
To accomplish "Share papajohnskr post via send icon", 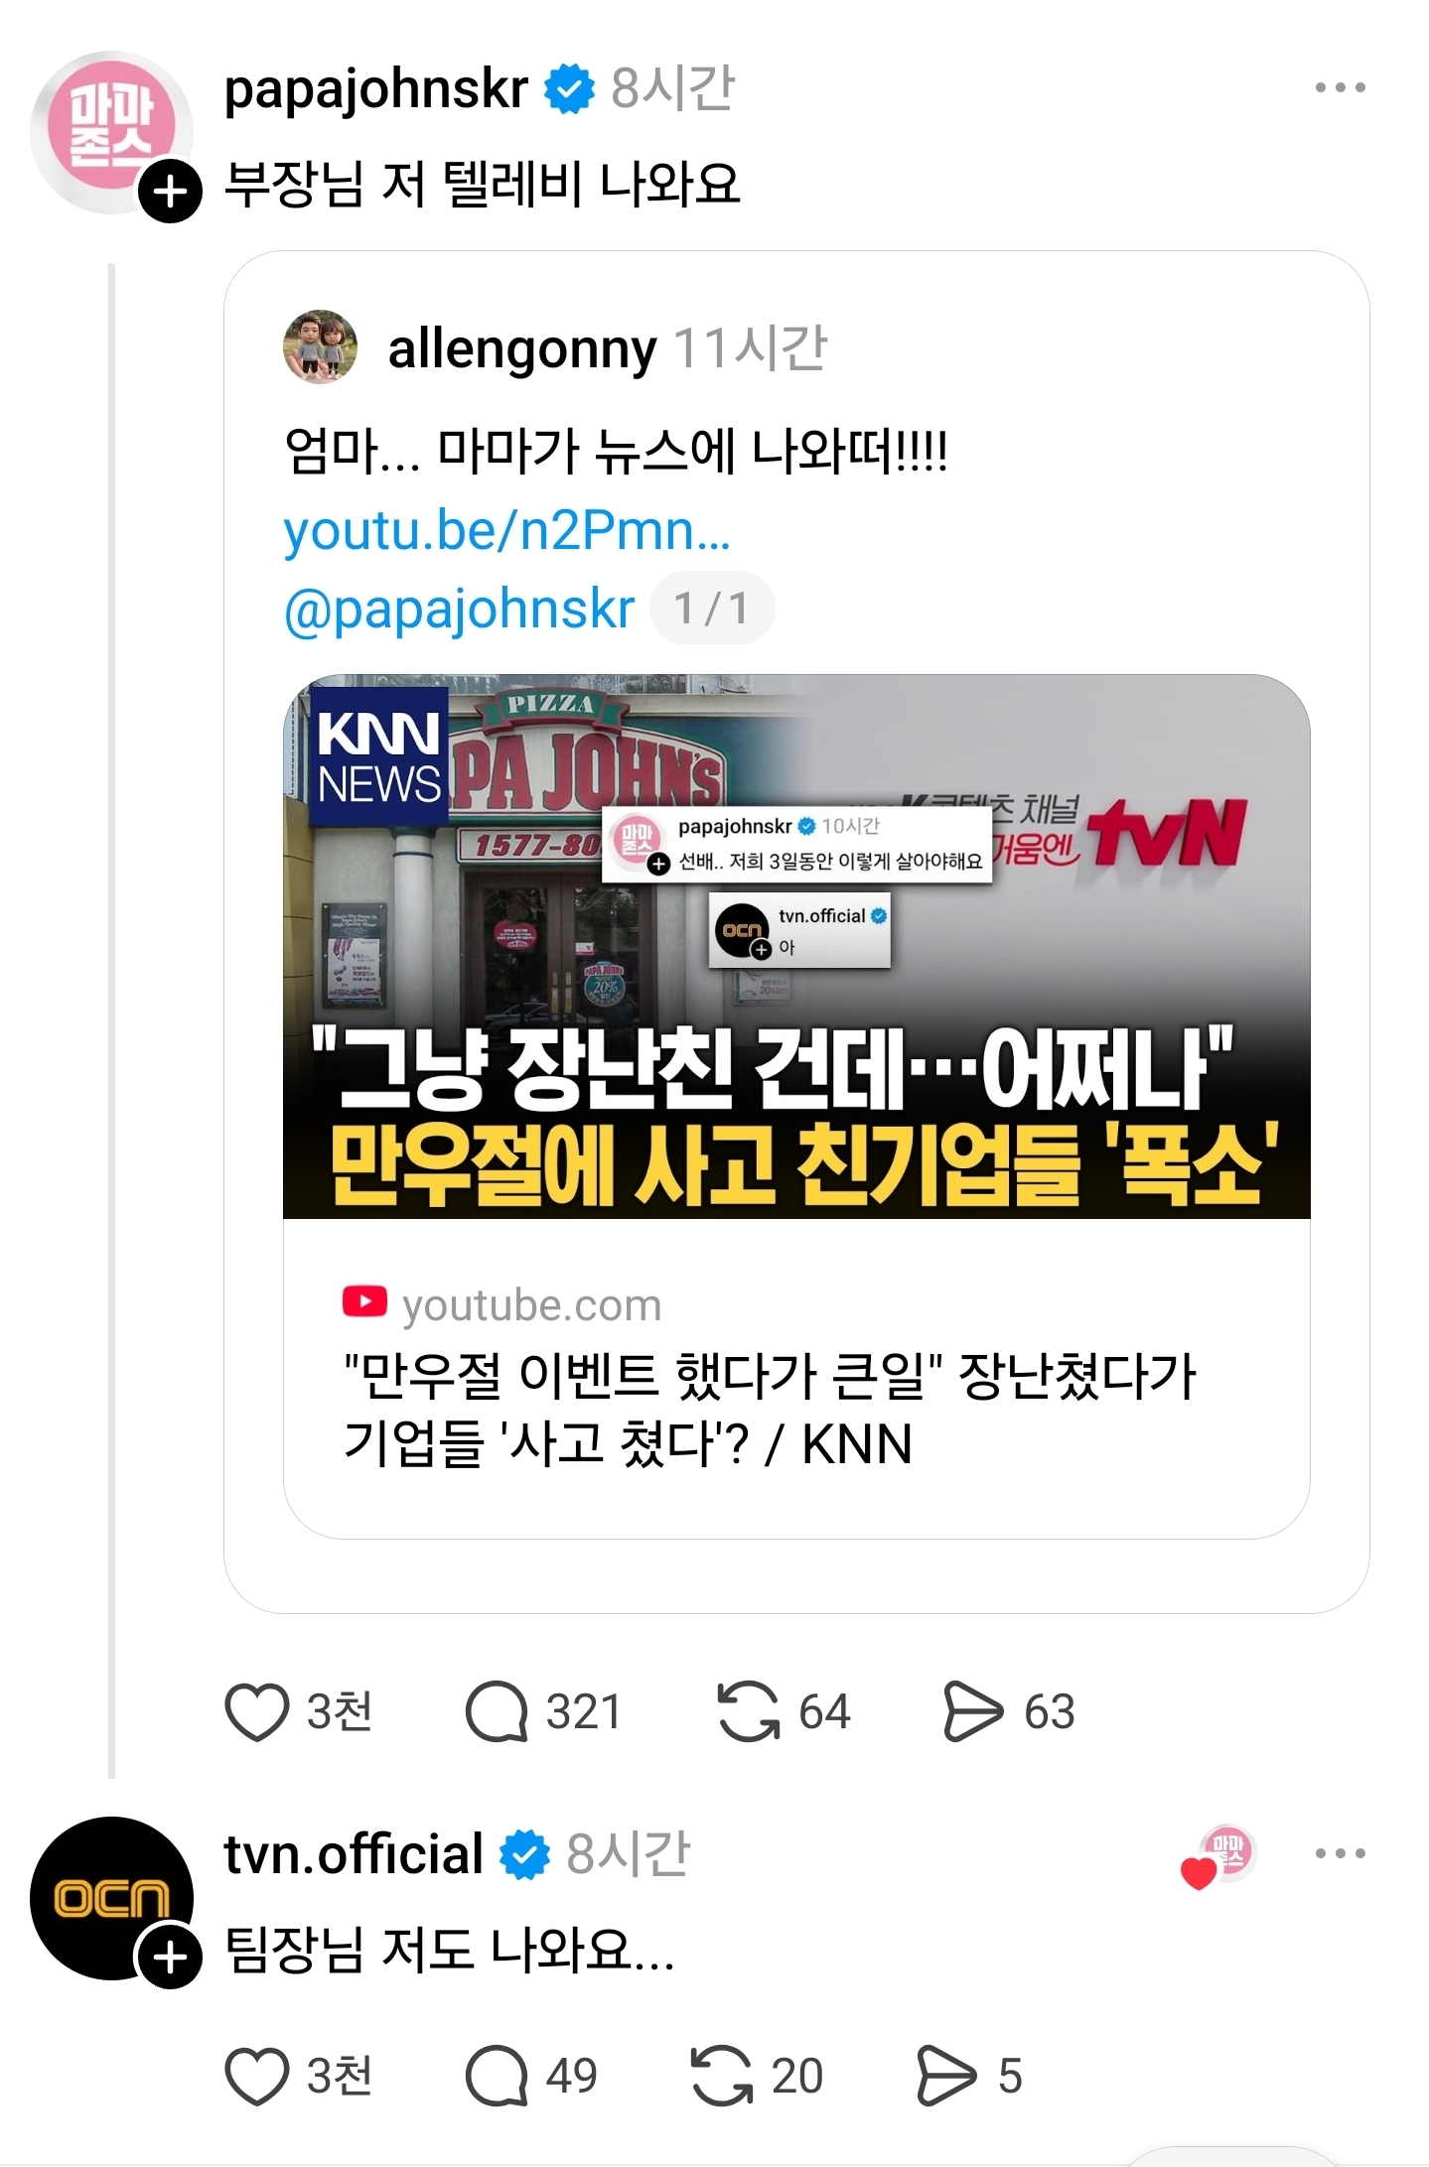I will click(973, 1711).
